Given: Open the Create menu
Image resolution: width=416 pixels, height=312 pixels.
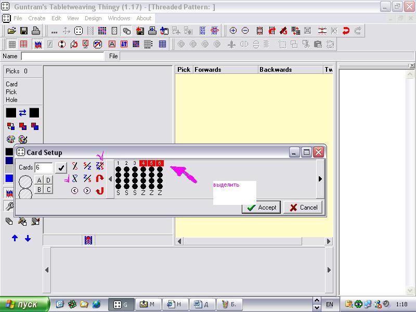Looking at the screenshot, I should (x=37, y=18).
